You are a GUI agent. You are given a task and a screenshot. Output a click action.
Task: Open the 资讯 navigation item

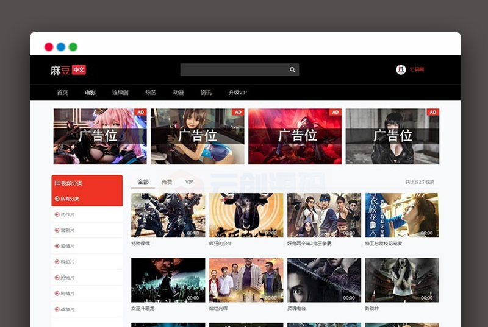click(206, 93)
